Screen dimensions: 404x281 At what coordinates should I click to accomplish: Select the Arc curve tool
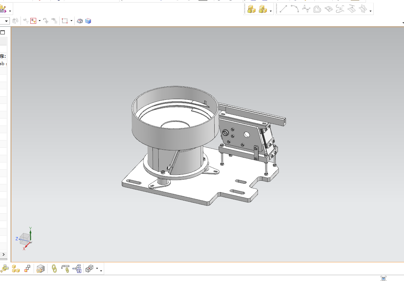tap(295, 9)
